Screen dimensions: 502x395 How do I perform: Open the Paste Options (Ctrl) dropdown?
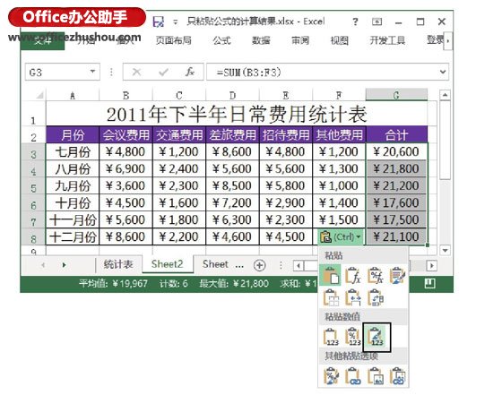tap(341, 237)
